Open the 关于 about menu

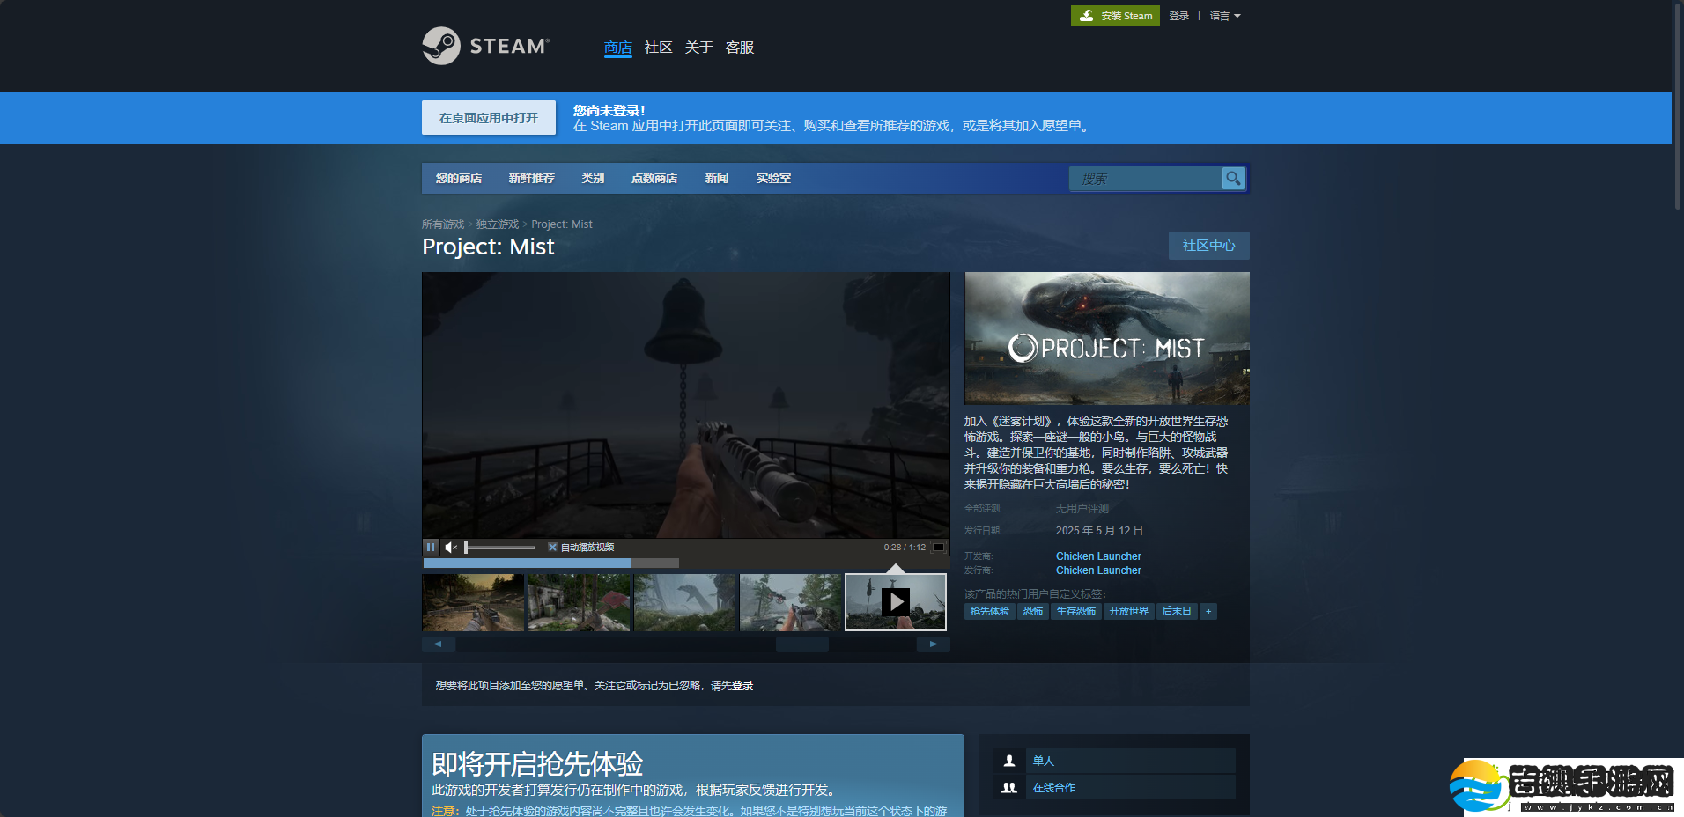tap(698, 48)
